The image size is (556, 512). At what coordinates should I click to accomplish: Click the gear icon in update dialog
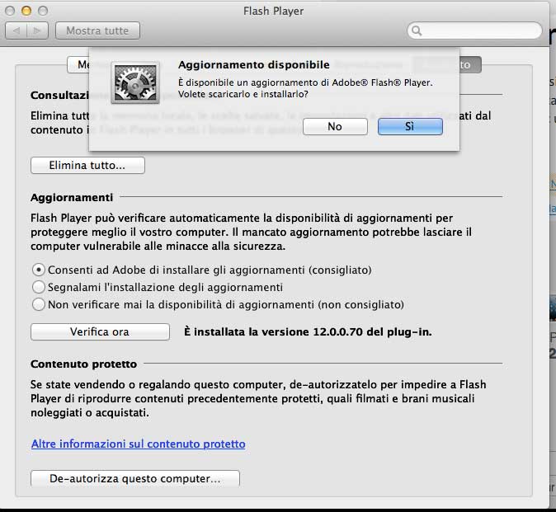135,83
